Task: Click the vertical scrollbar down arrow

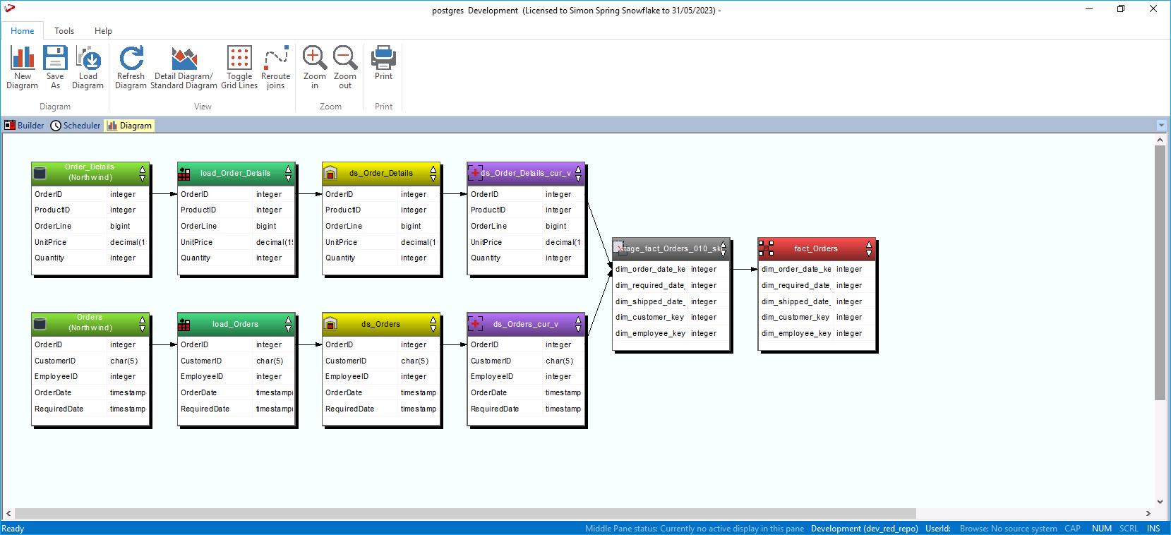Action: click(1160, 502)
